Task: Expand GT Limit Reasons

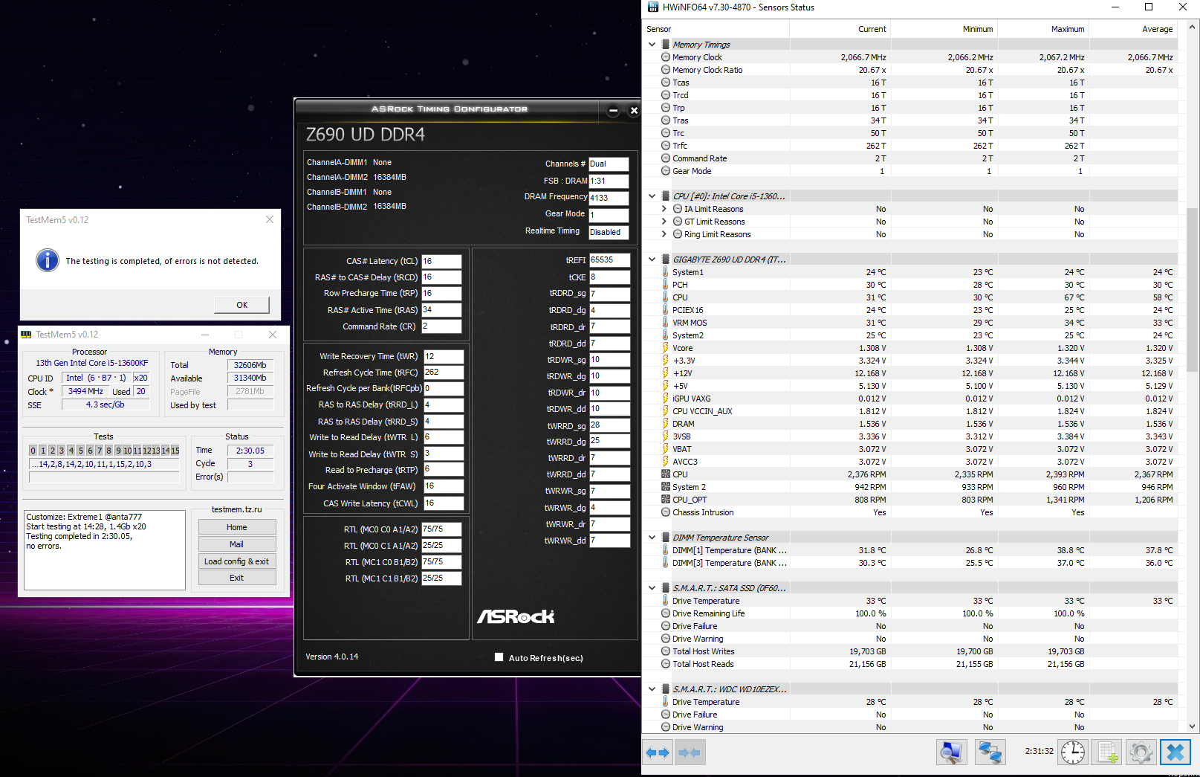Action: click(664, 222)
